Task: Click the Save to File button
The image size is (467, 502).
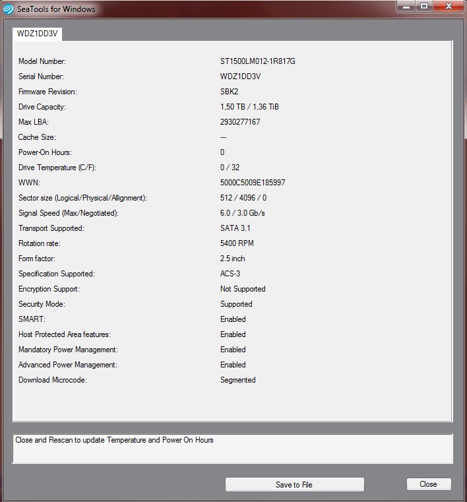Action: pos(294,485)
